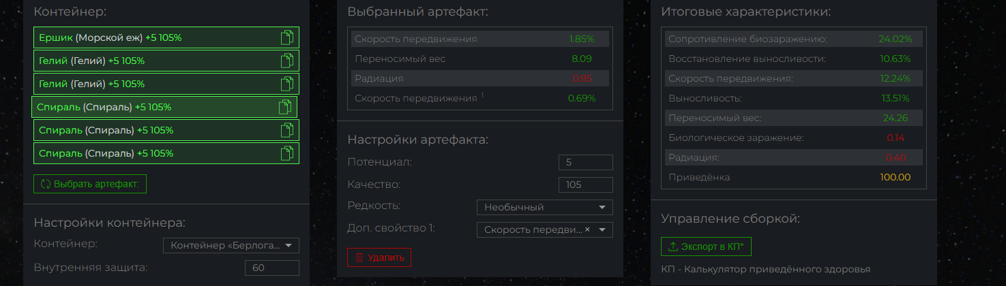Export the build with Экспорт в КП

pyautogui.click(x=706, y=247)
